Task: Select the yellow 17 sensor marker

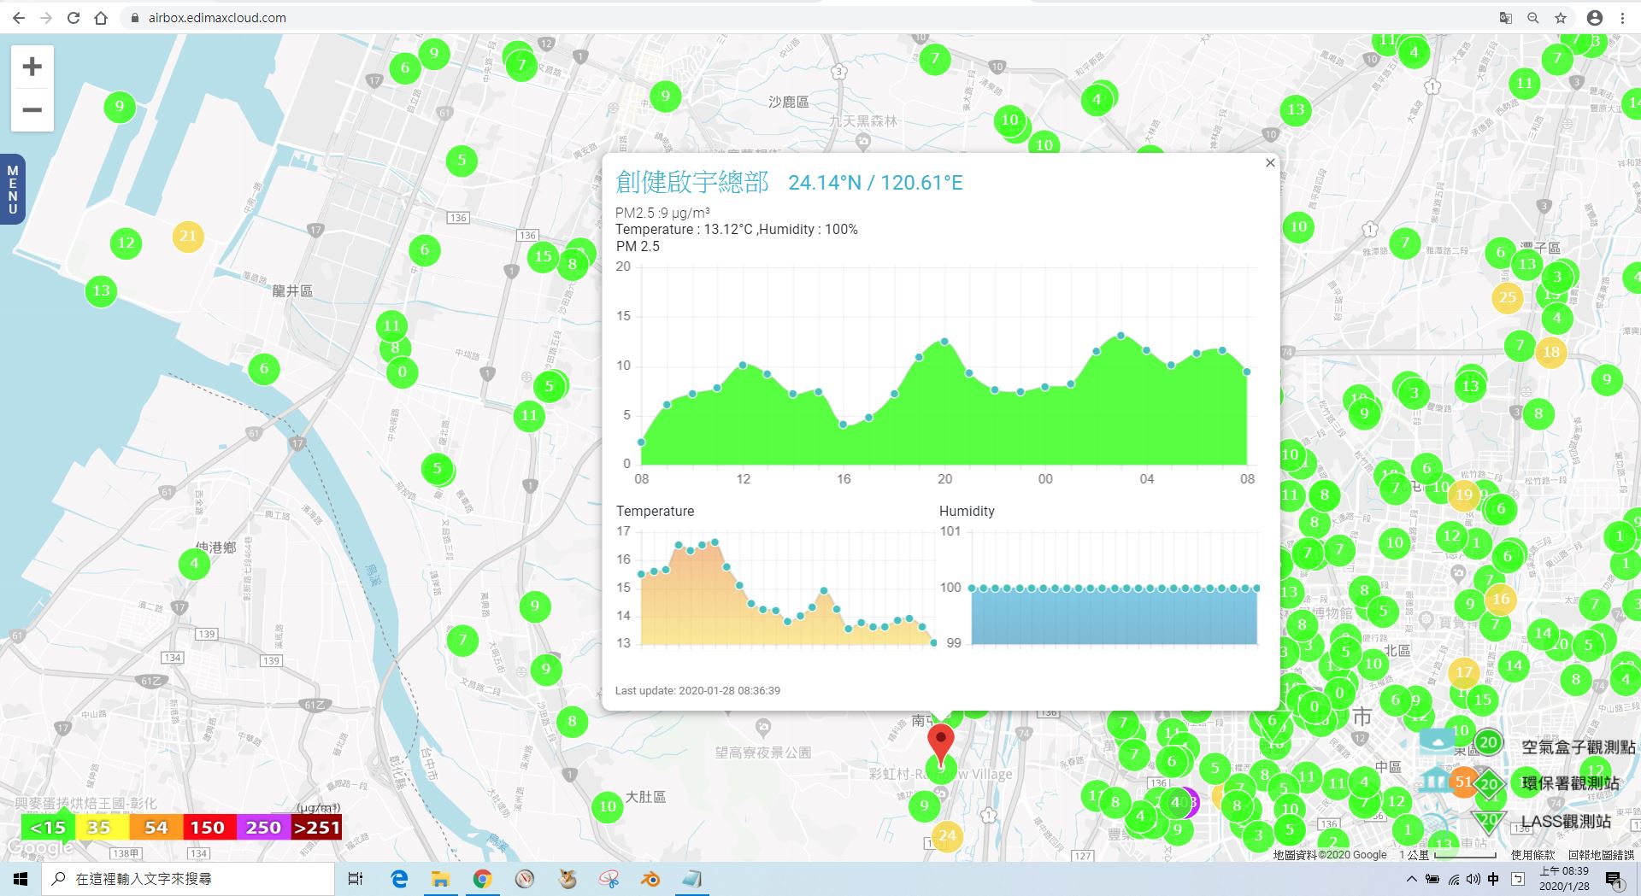Action: (x=1464, y=672)
